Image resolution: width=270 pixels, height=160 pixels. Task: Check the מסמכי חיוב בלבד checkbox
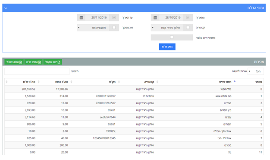click(x=172, y=37)
